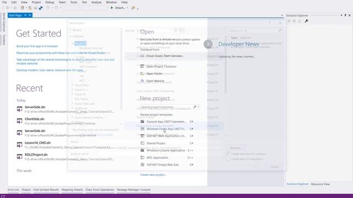
Task: Click the Windows Forms App template icon
Action: (142, 129)
